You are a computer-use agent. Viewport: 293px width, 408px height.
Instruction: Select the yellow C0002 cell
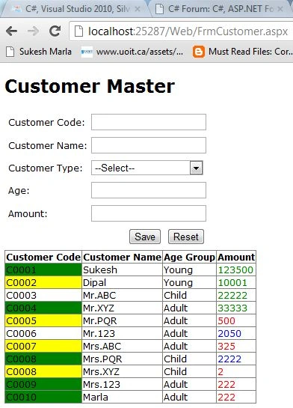coord(43,282)
